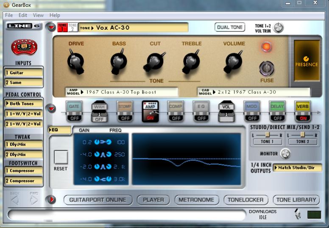Open the Edit menu
The height and width of the screenshot is (228, 329).
22,15
